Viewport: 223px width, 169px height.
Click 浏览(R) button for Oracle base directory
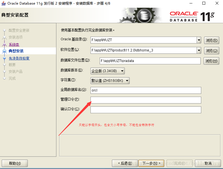click(212, 40)
